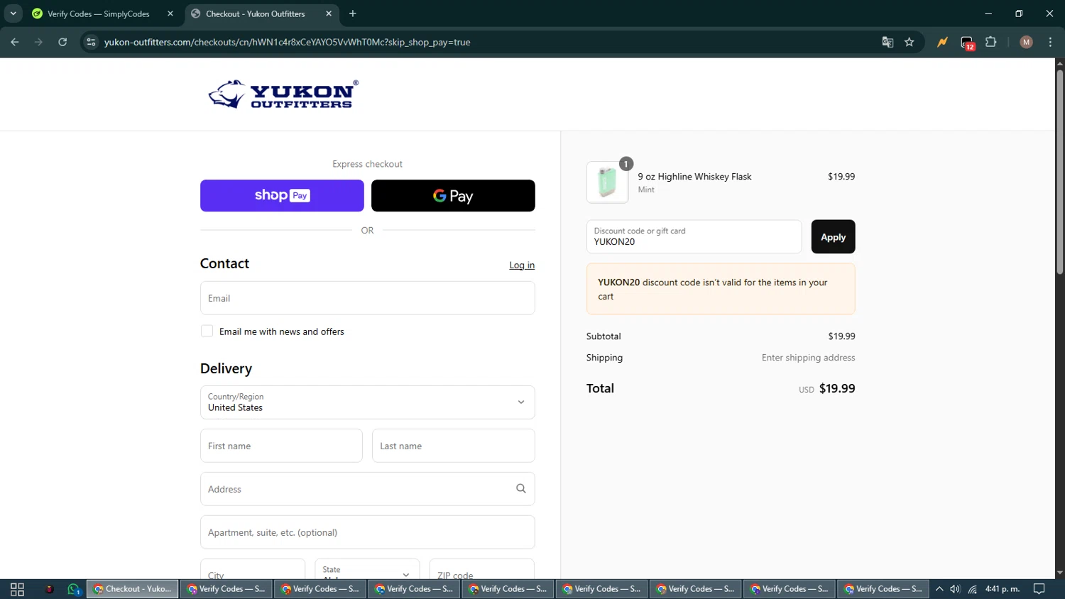
Task: Apply the discount code
Action: tap(833, 236)
